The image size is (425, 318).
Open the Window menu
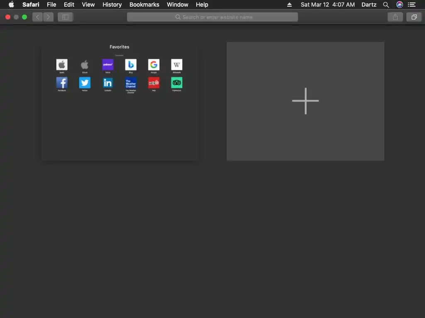[178, 5]
